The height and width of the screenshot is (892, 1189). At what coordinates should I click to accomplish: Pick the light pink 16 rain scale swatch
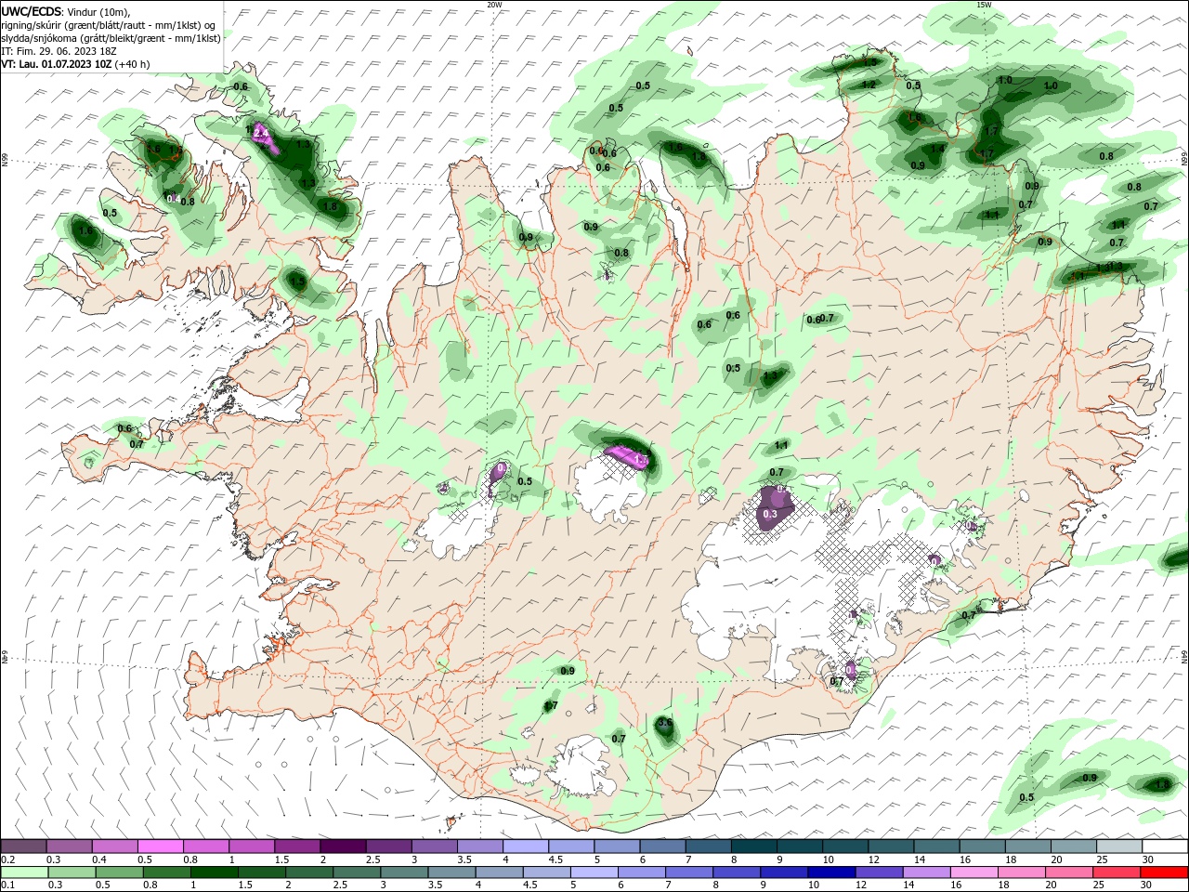pyautogui.click(x=974, y=872)
